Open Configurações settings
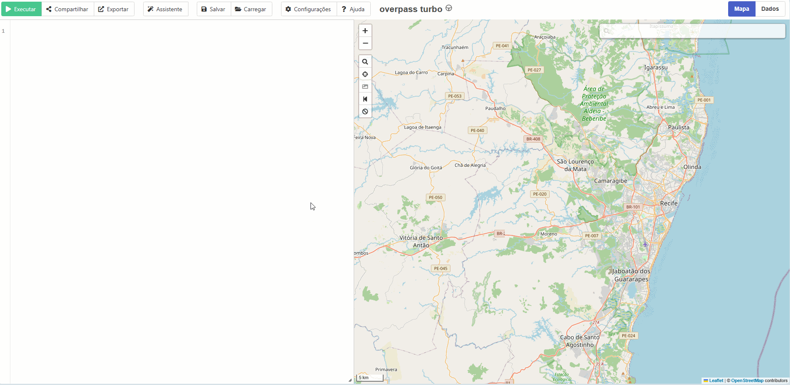The image size is (790, 385). (308, 9)
